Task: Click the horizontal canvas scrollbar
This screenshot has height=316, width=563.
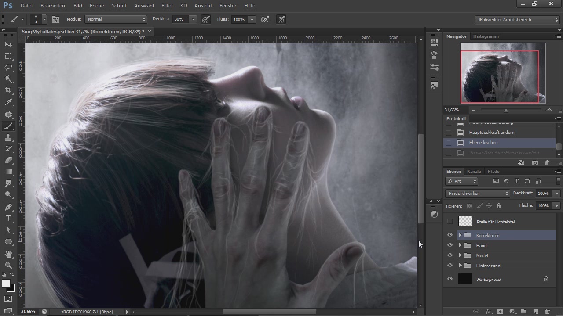Action: click(x=269, y=312)
